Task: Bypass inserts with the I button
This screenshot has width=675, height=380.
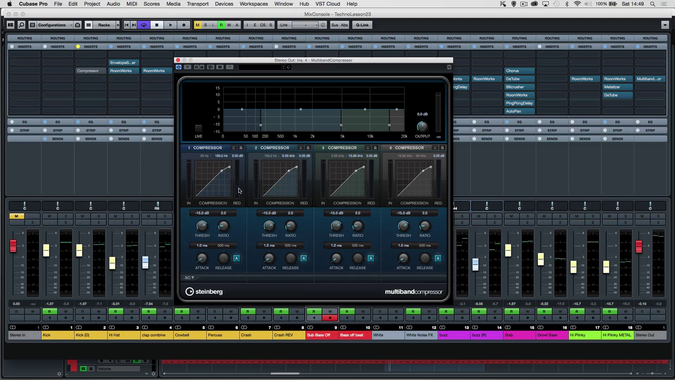Action: pos(247,25)
